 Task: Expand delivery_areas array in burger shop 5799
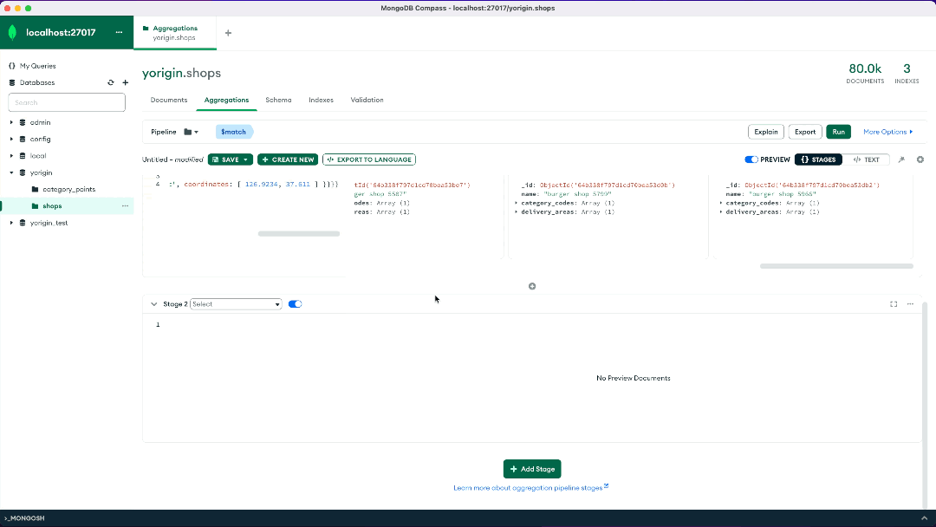click(517, 211)
